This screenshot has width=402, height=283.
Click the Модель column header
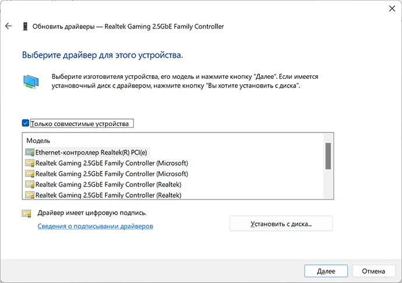38,141
